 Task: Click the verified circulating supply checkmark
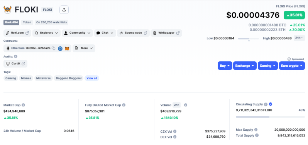[x=271, y=104]
